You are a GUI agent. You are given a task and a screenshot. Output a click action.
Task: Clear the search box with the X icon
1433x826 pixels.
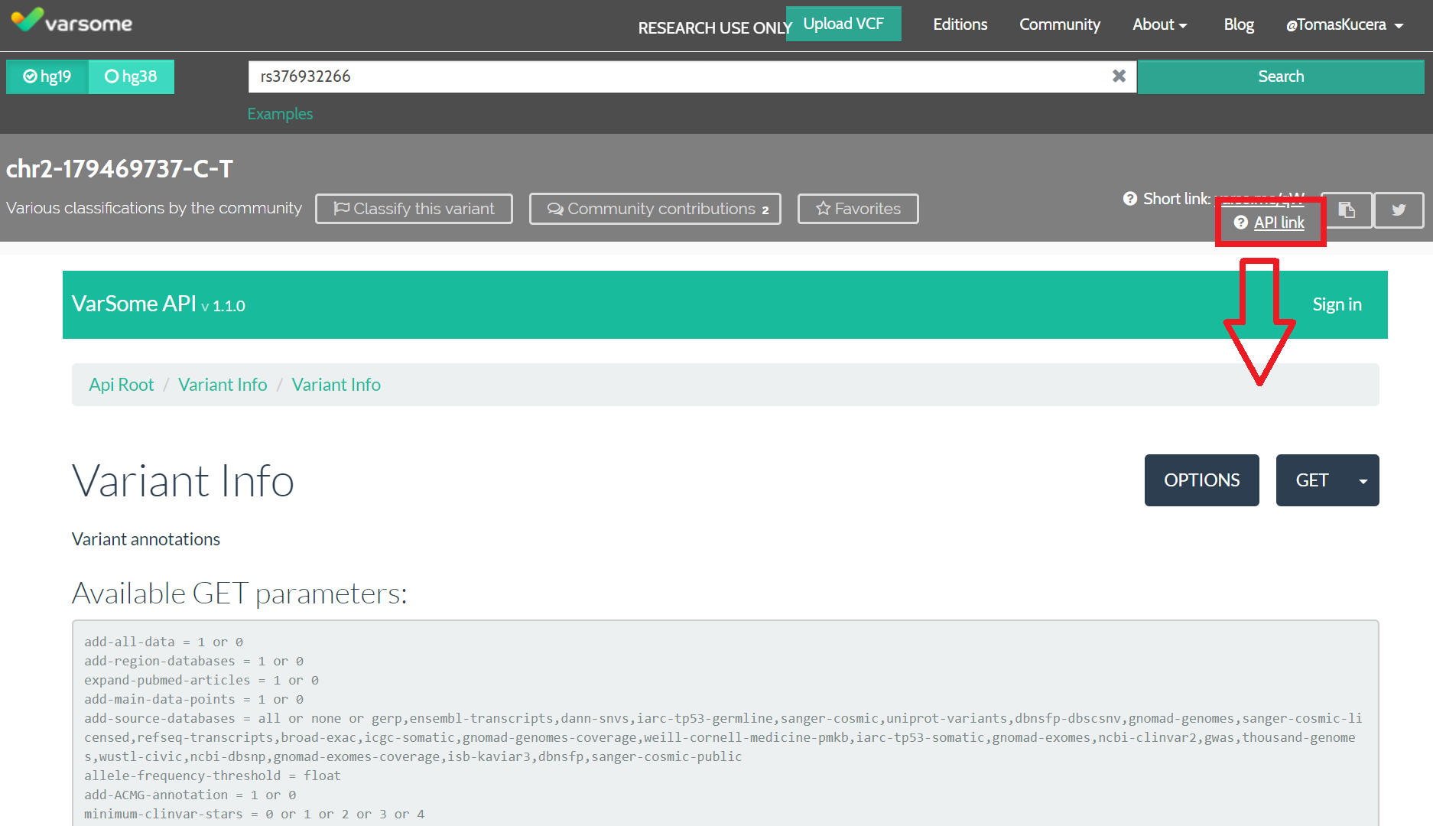coord(1119,76)
